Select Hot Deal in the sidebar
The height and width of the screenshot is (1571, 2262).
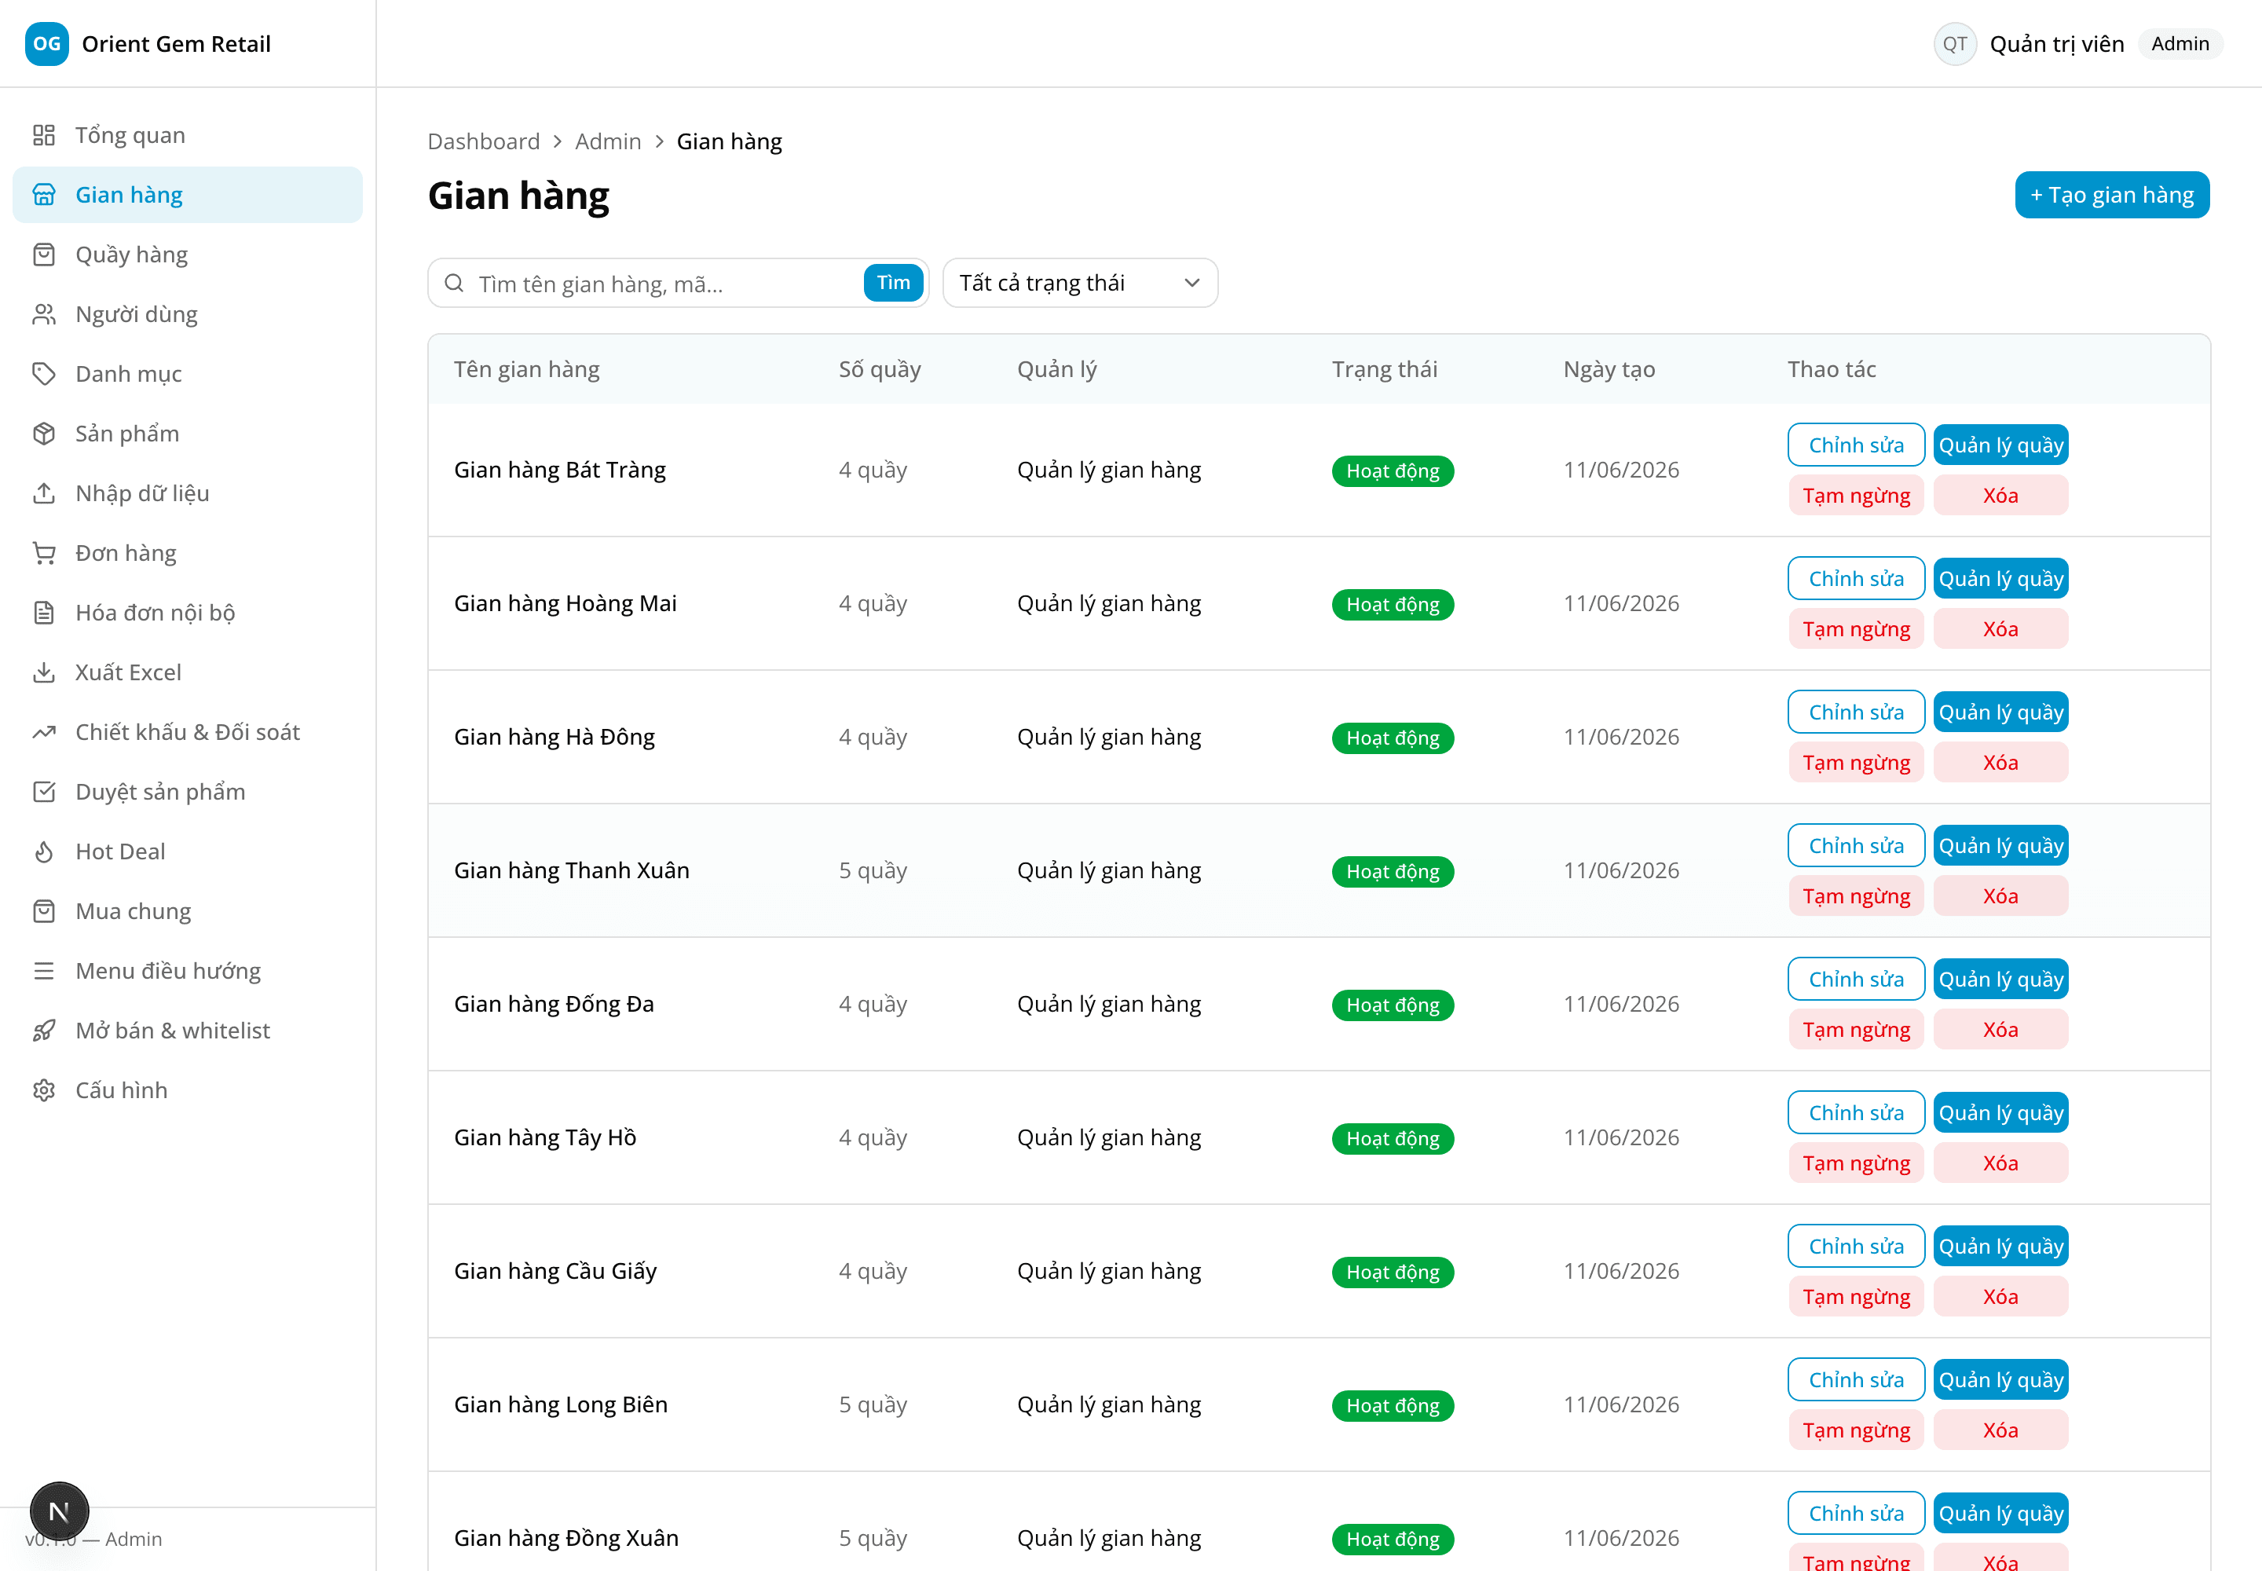[188, 851]
